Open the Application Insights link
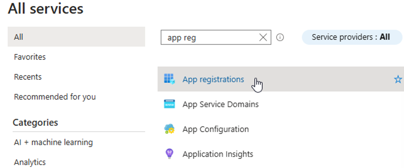Image resolution: width=404 pixels, height=168 pixels. tap(218, 154)
